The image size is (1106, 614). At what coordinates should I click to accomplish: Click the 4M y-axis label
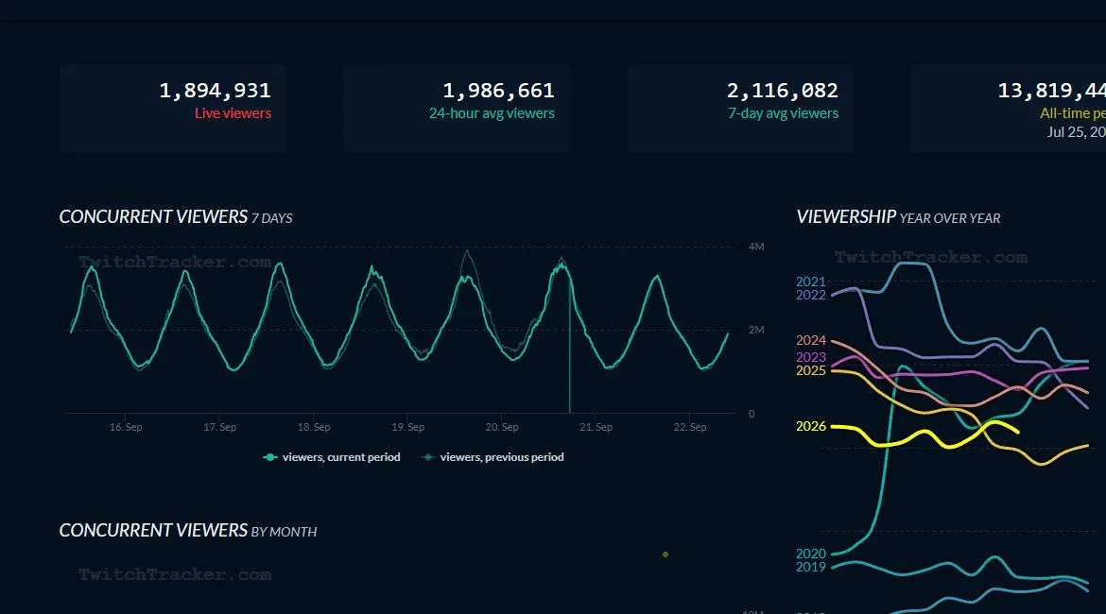(x=756, y=247)
